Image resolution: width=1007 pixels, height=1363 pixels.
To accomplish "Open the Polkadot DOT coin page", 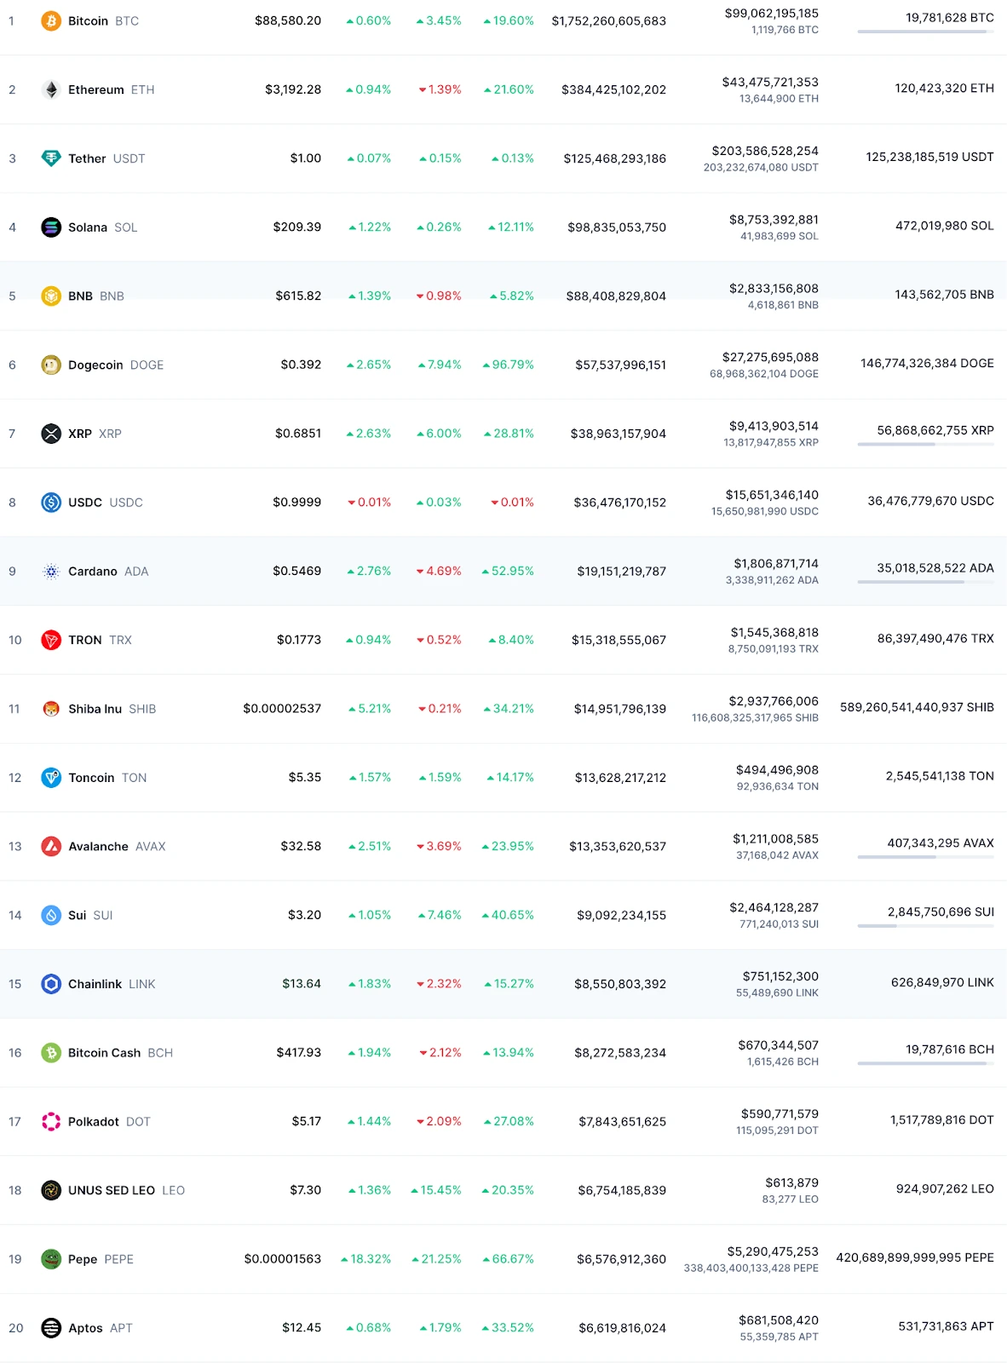I will click(109, 1122).
